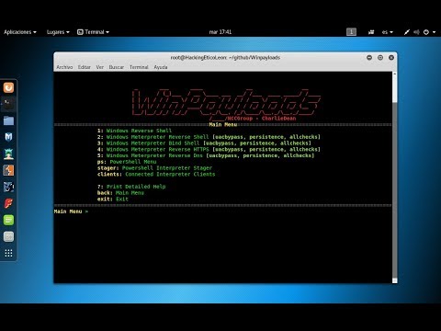Open the clock showing mar 17:41
Image resolution: width=441 pixels, height=331 pixels.
[x=220, y=32]
